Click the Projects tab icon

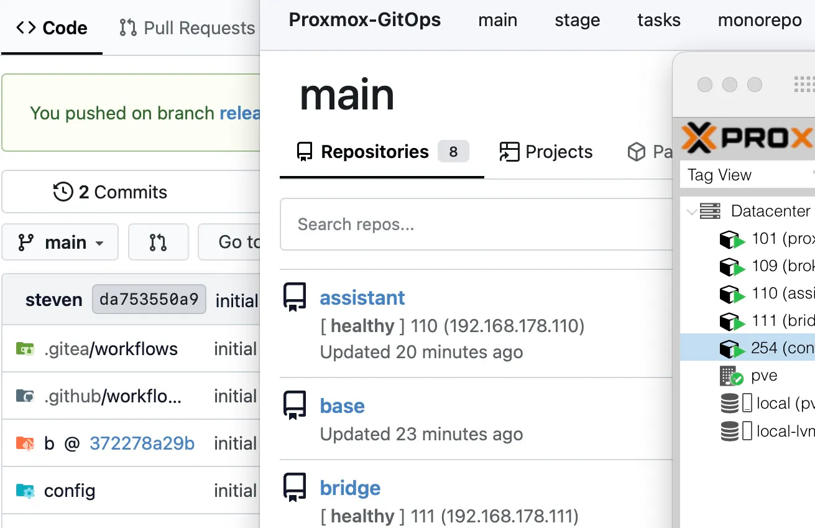[x=509, y=152]
